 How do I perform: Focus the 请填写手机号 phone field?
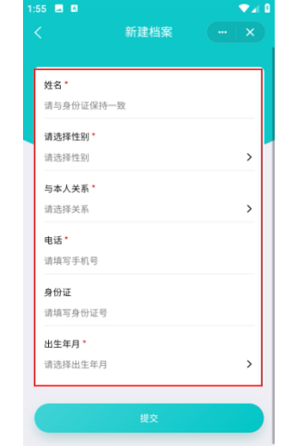[x=149, y=261]
